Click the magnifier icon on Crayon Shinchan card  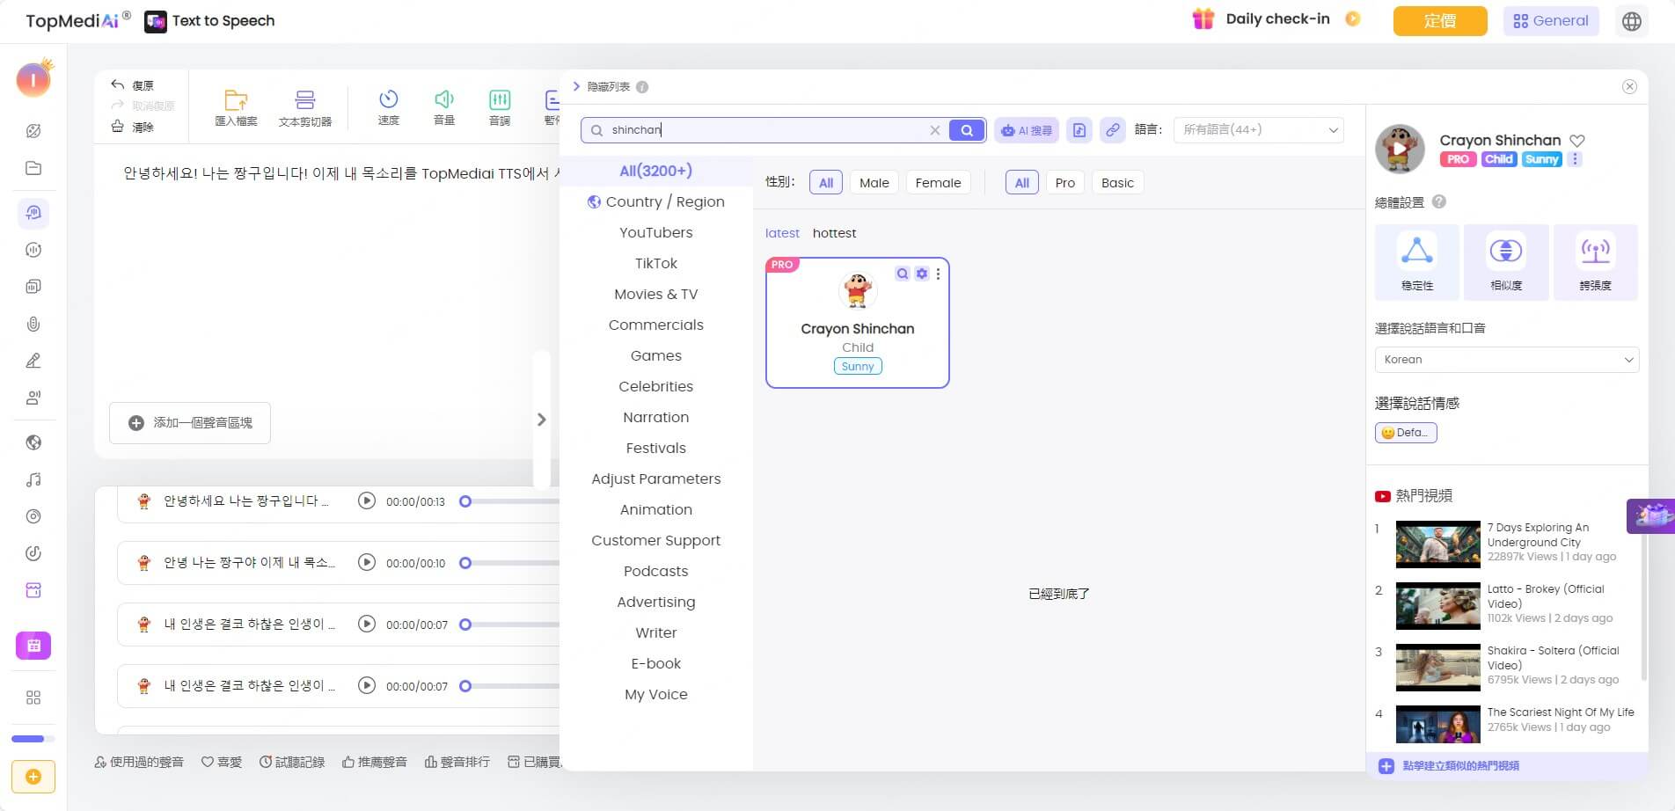902,274
